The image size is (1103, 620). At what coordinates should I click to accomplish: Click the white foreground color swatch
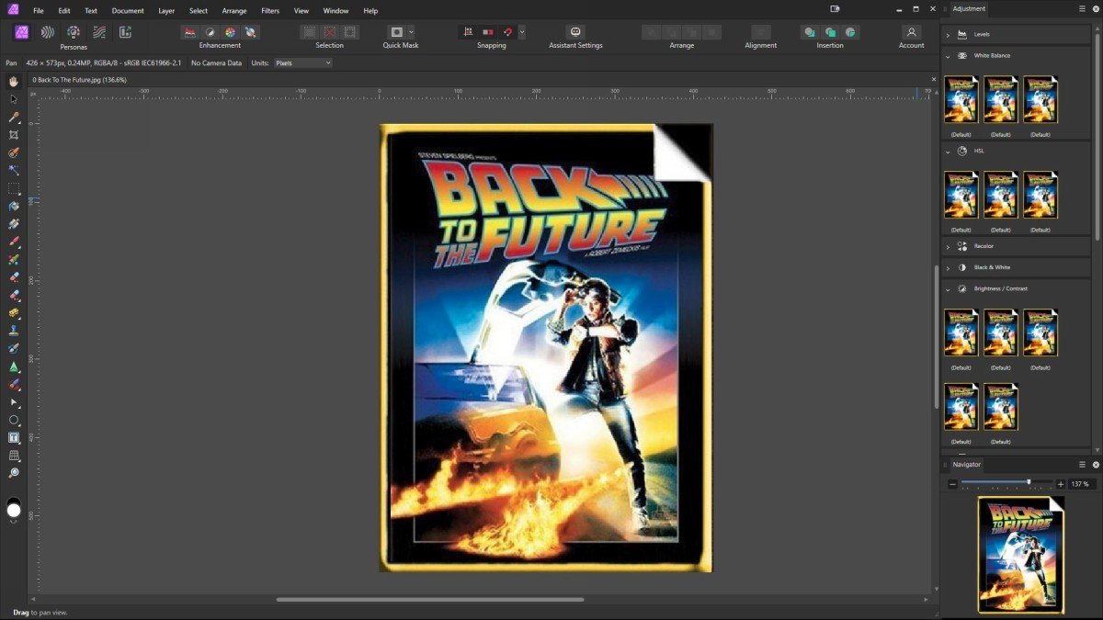(x=14, y=510)
